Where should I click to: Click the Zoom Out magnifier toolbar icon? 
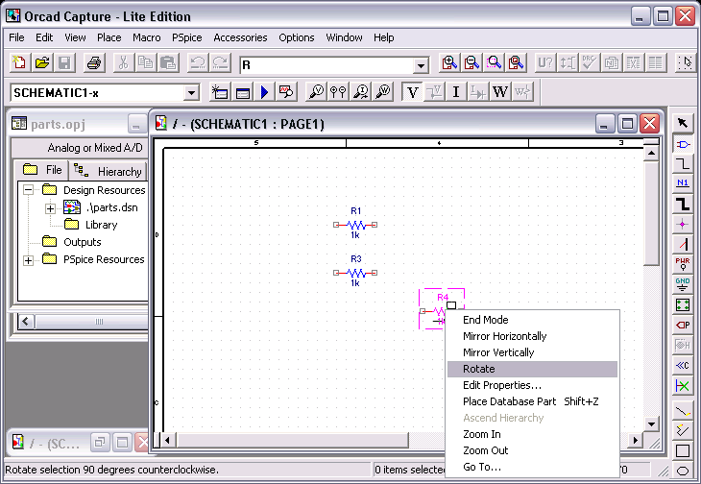[x=471, y=63]
